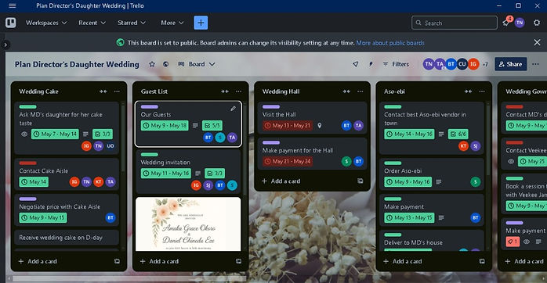Screen dimensions: 547x283
Task: Collapse the Wedding Hall list
Action: pyautogui.click(x=346, y=91)
